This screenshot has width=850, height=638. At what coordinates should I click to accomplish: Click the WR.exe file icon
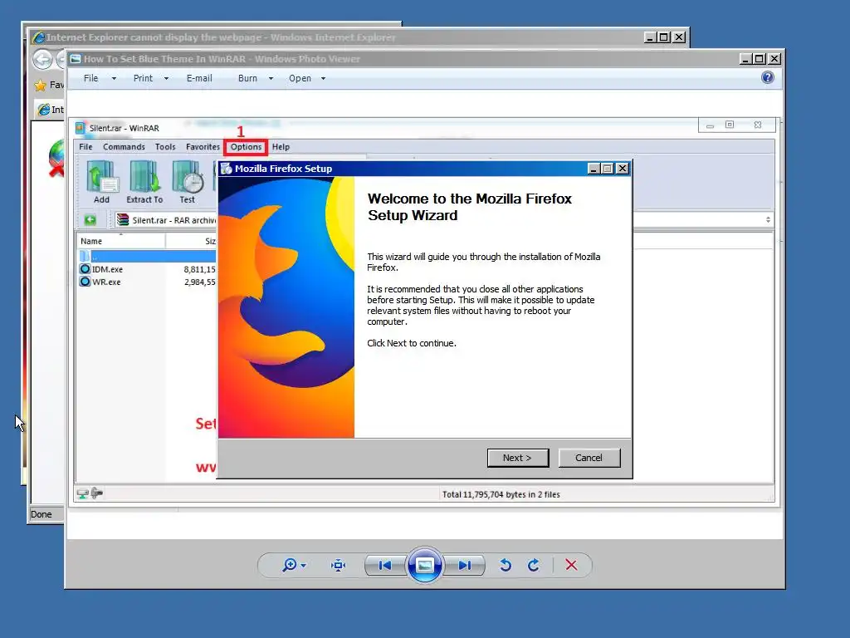click(x=85, y=282)
